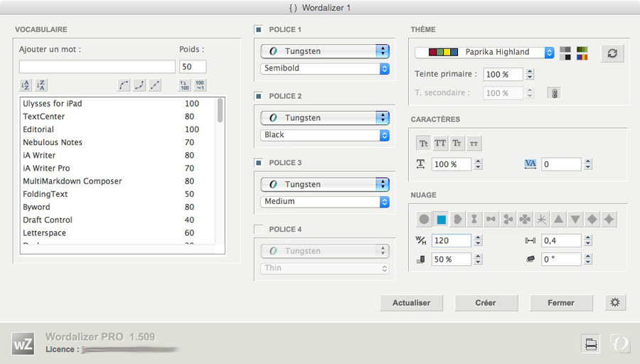The image size is (640, 364).
Task: Sort vocabulary Z to A
Action: click(41, 85)
